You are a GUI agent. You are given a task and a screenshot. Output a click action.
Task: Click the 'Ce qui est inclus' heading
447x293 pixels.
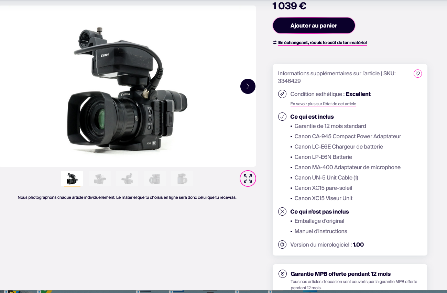(x=312, y=117)
